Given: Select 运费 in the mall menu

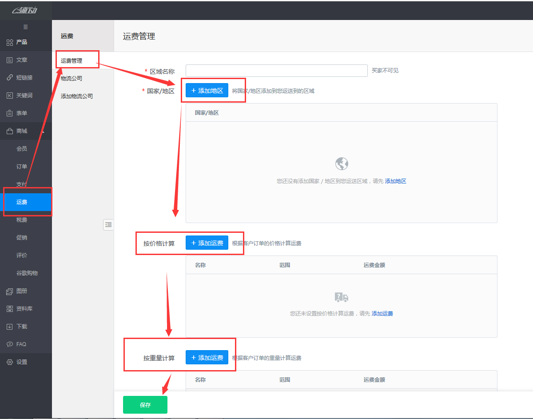Looking at the screenshot, I should click(x=22, y=202).
